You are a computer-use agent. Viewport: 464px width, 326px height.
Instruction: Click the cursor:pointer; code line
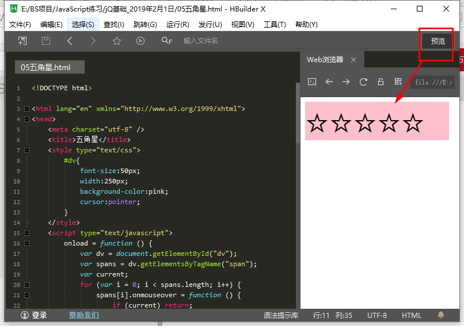110,202
